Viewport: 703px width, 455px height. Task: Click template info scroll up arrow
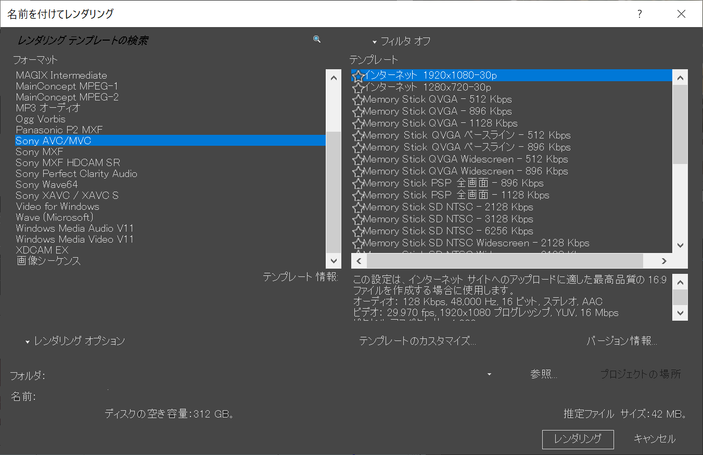tap(680, 282)
